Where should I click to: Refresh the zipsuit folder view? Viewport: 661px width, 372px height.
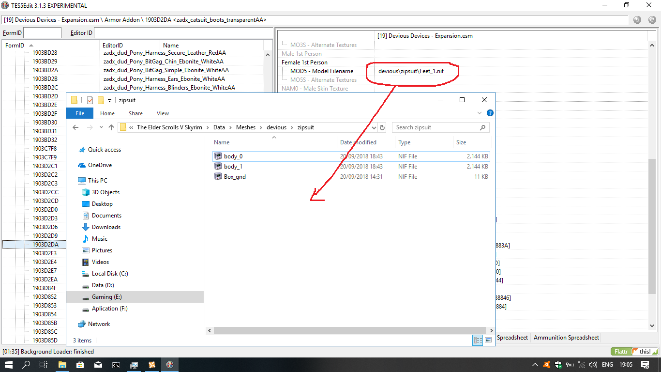(382, 127)
